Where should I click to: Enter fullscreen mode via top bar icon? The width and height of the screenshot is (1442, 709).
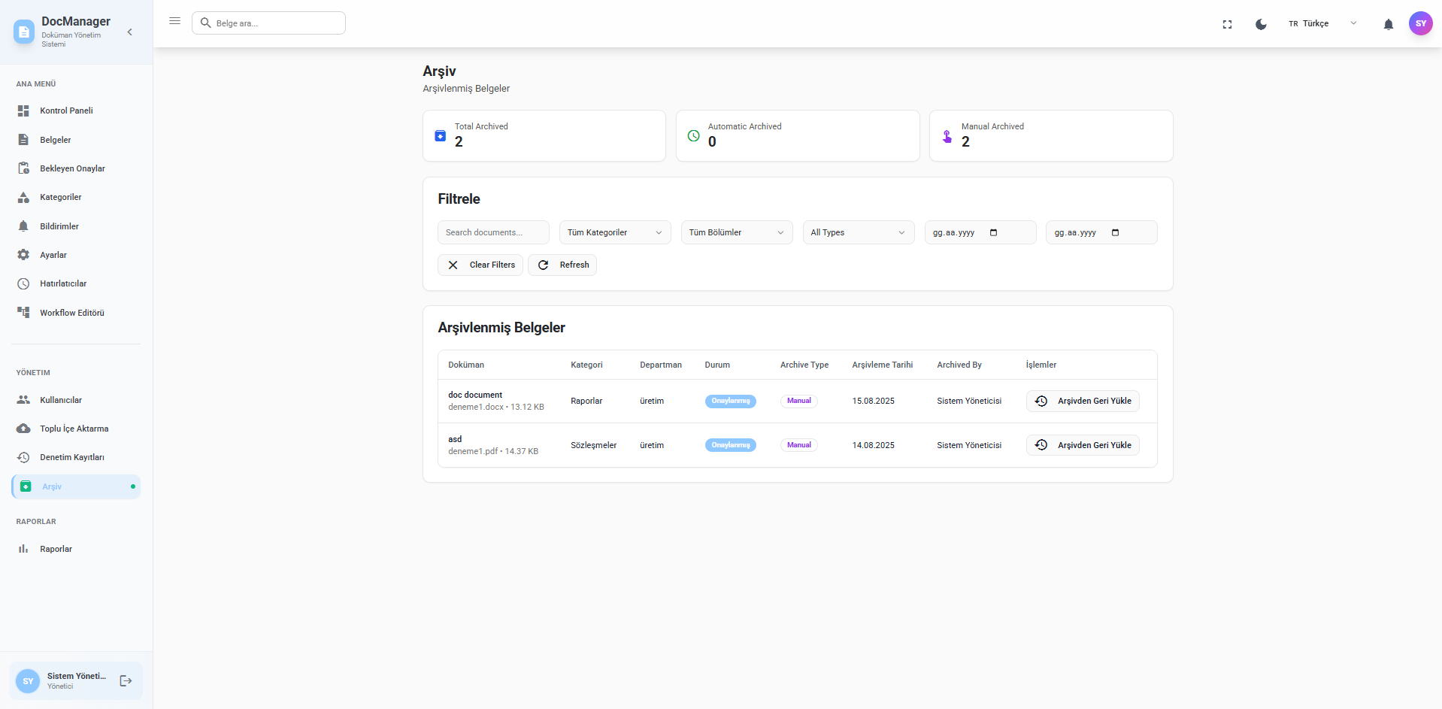click(1227, 24)
